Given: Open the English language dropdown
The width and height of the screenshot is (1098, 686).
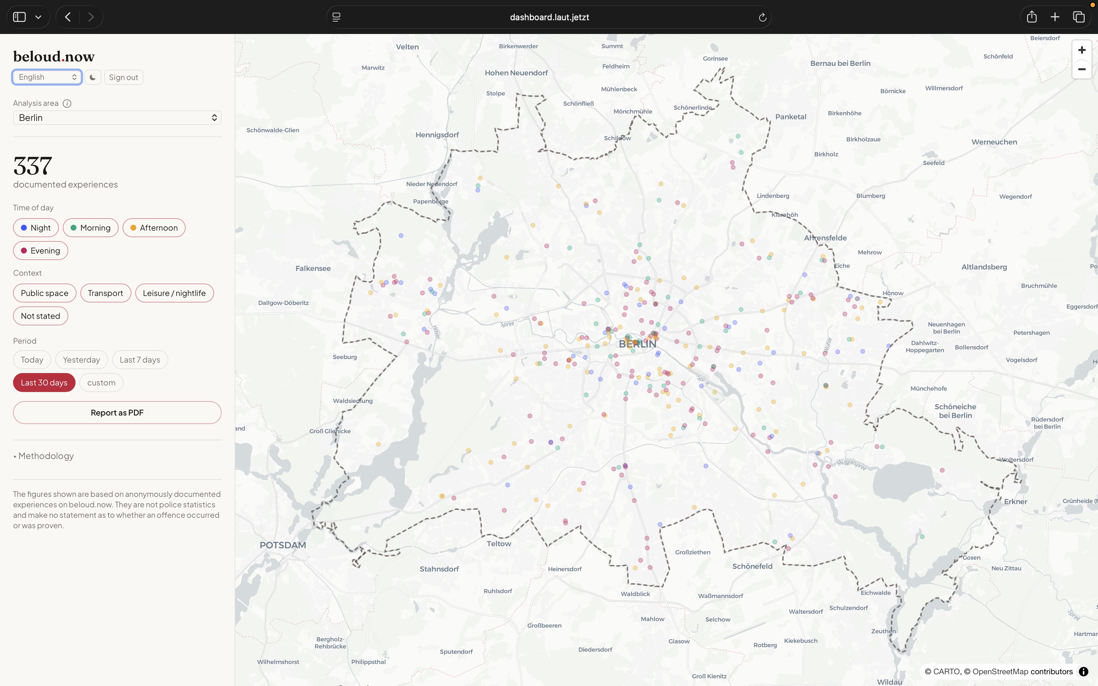Looking at the screenshot, I should point(47,77).
